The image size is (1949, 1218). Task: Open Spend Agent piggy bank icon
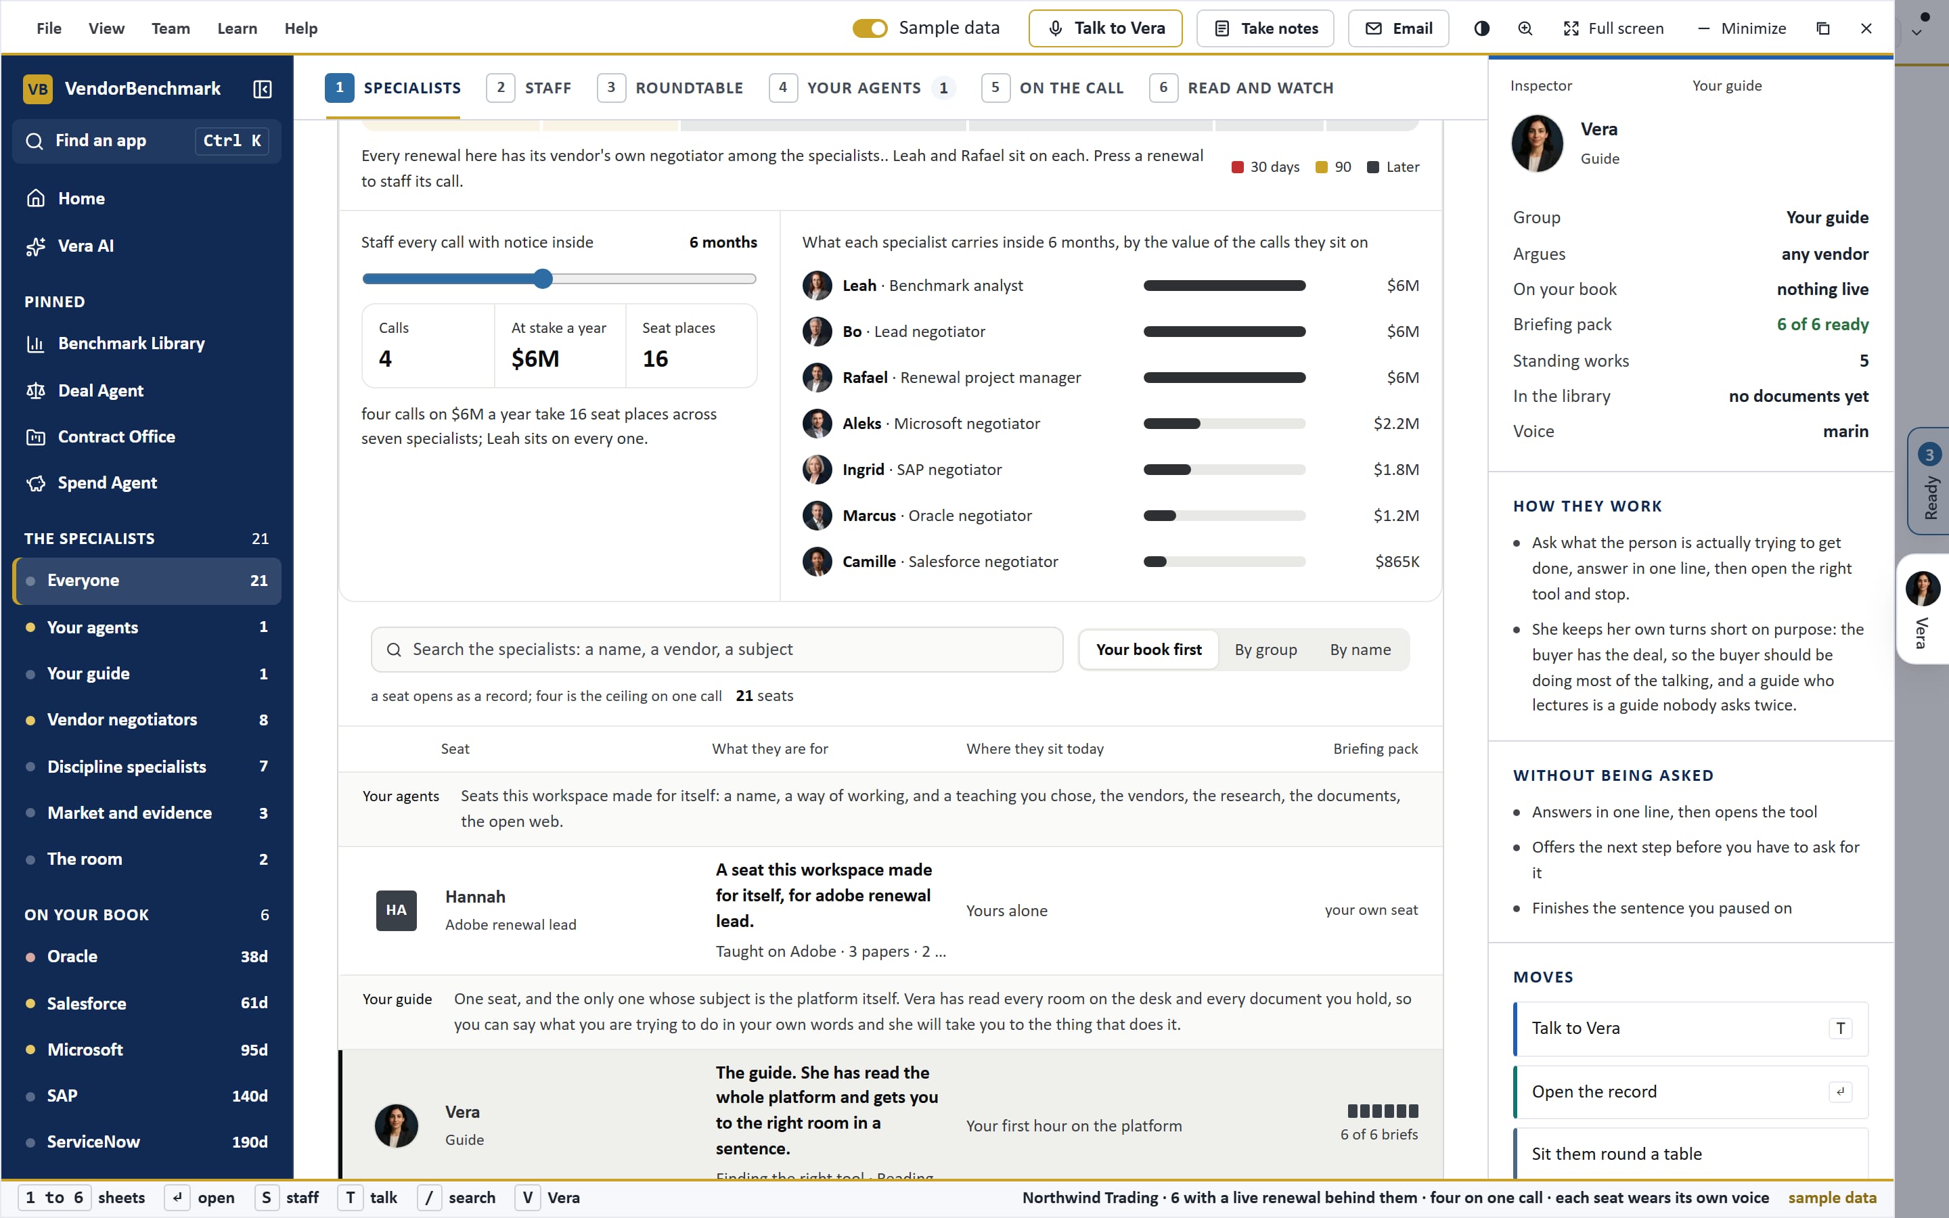(x=35, y=483)
